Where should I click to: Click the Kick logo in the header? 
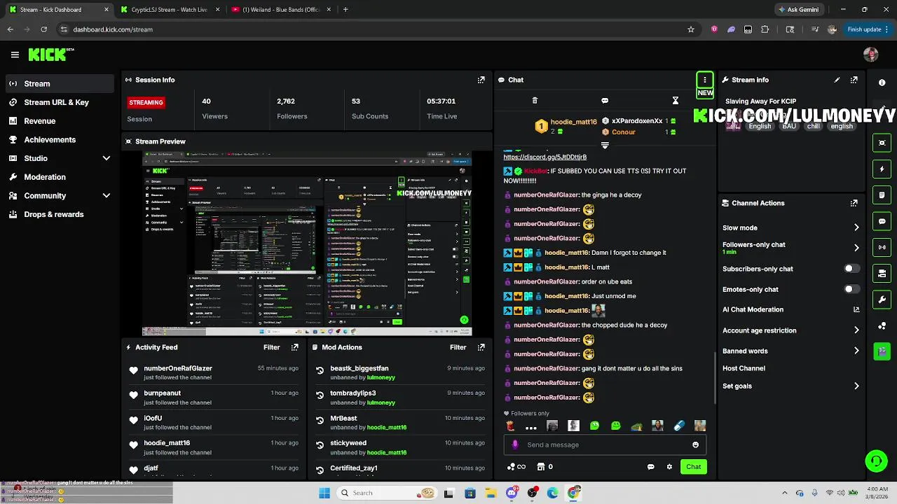click(50, 55)
